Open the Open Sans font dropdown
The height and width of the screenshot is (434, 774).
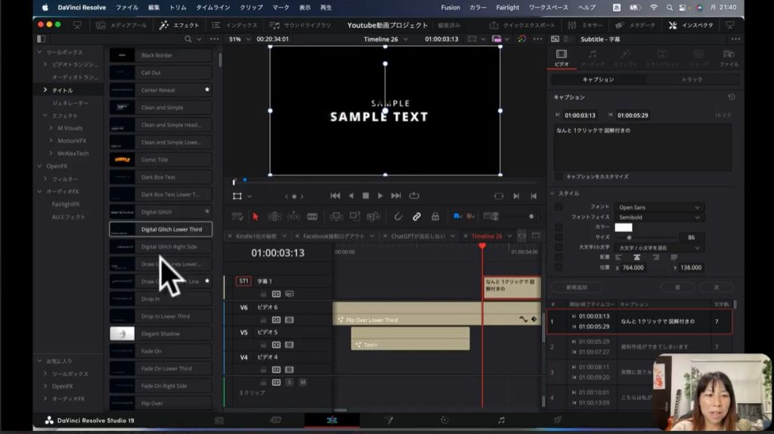tap(659, 207)
